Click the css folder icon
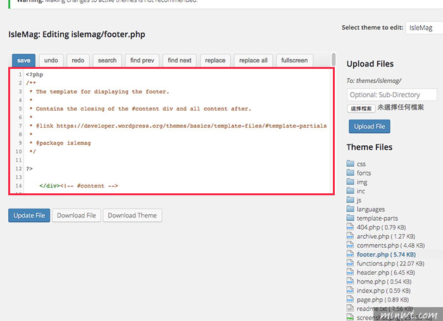Image resolution: width=443 pixels, height=321 pixels. point(351,164)
